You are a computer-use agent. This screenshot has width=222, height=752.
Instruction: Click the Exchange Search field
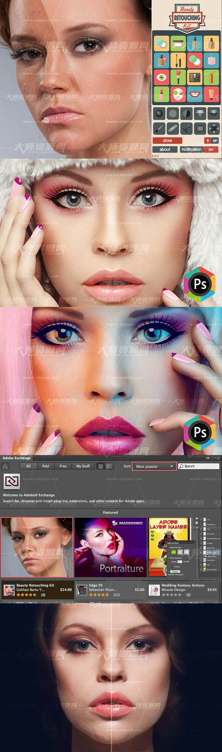199,466
